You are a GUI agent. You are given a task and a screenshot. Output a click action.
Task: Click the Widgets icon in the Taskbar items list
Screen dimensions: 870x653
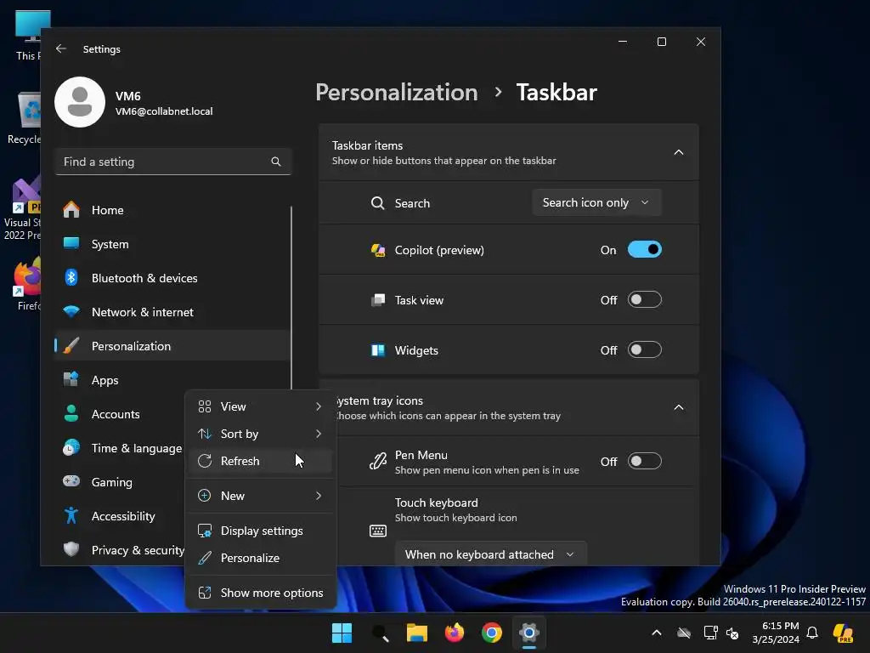pos(378,350)
